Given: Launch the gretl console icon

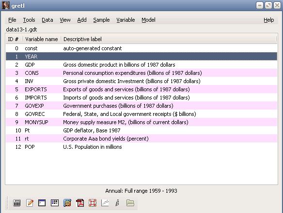Looking at the screenshot, I should pos(42,203).
